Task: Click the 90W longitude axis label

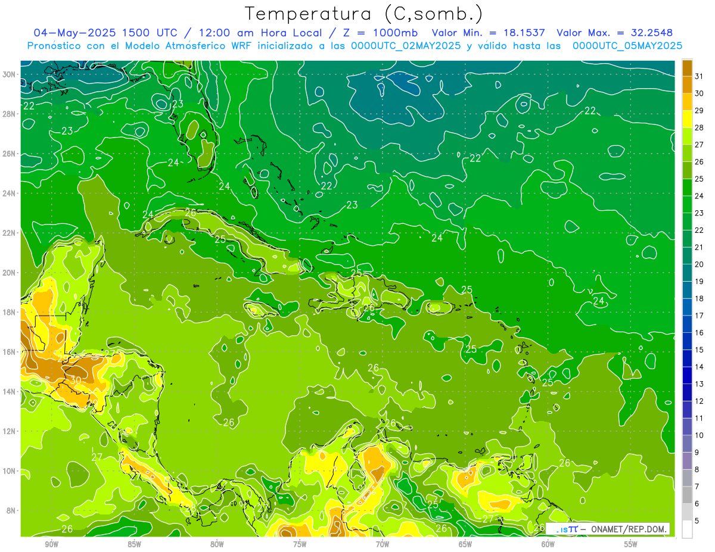Action: [51, 544]
